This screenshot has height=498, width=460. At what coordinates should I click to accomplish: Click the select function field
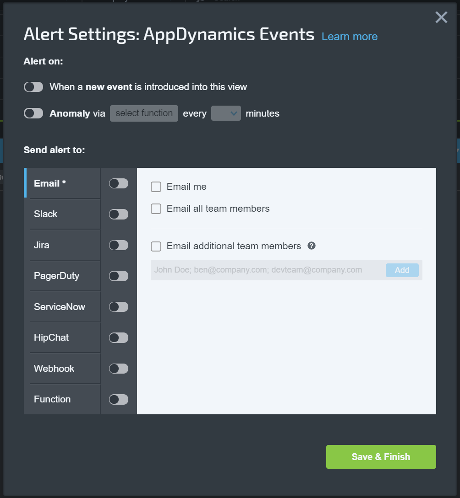point(144,113)
